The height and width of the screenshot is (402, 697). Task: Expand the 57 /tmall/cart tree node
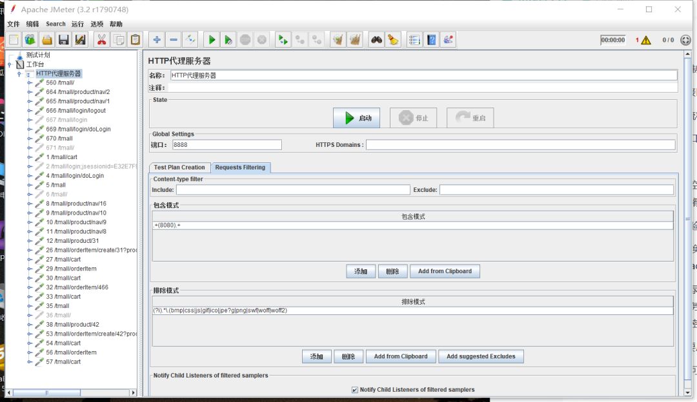click(x=30, y=362)
